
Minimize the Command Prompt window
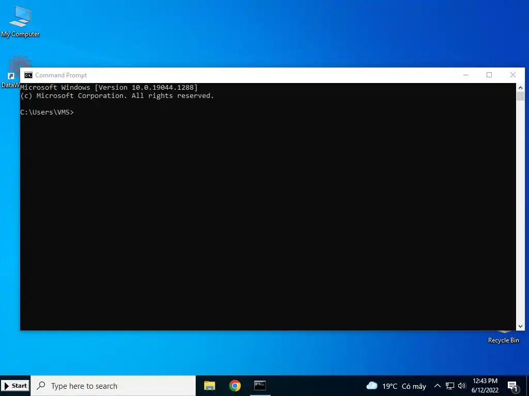click(x=466, y=75)
